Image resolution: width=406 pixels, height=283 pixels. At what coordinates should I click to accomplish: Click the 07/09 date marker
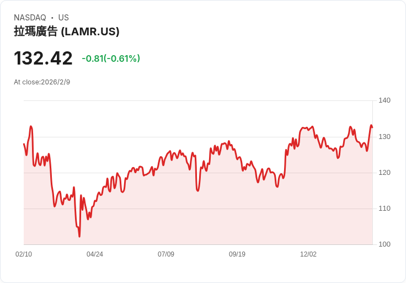[166, 254]
